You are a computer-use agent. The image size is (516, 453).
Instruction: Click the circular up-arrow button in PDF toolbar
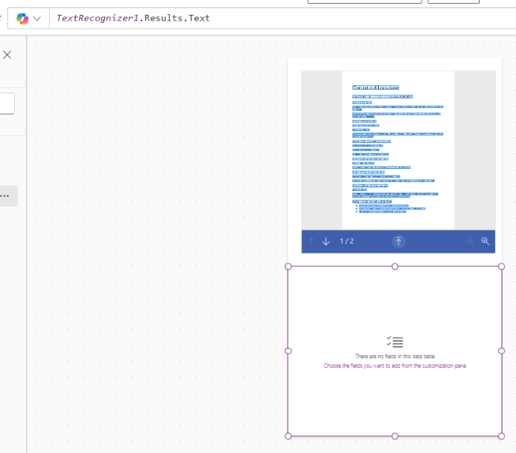coord(398,241)
